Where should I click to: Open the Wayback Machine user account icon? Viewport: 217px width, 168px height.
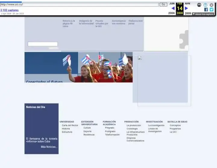tap(199, 5)
